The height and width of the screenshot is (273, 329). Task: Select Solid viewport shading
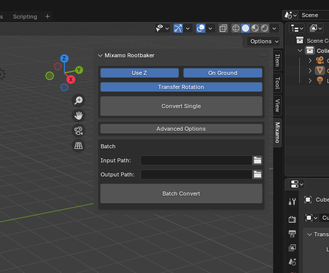point(245,28)
